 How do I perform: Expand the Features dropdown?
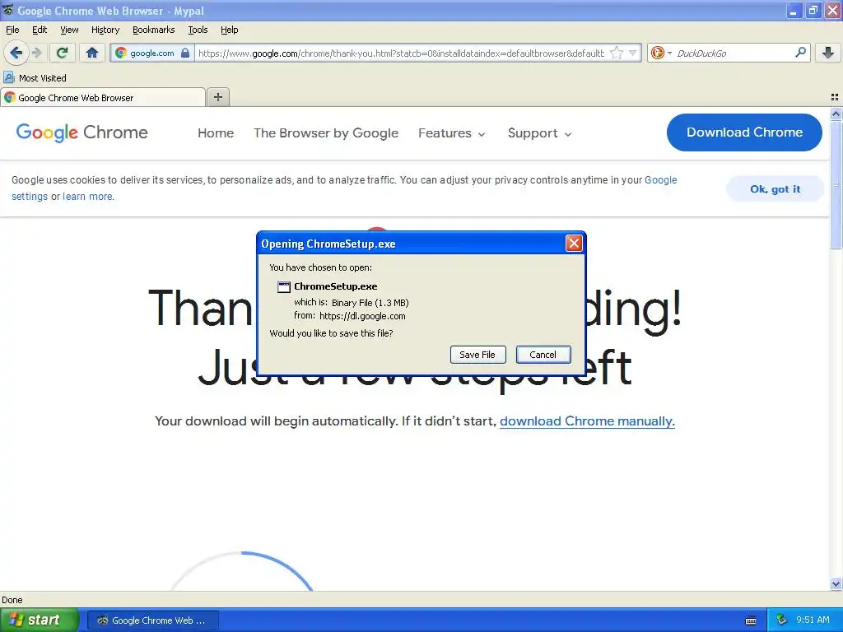[452, 132]
